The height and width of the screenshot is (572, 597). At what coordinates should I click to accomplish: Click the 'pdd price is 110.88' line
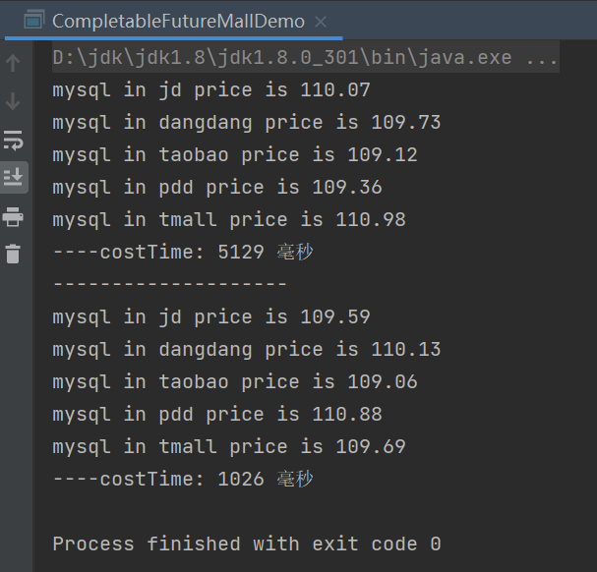(216, 415)
